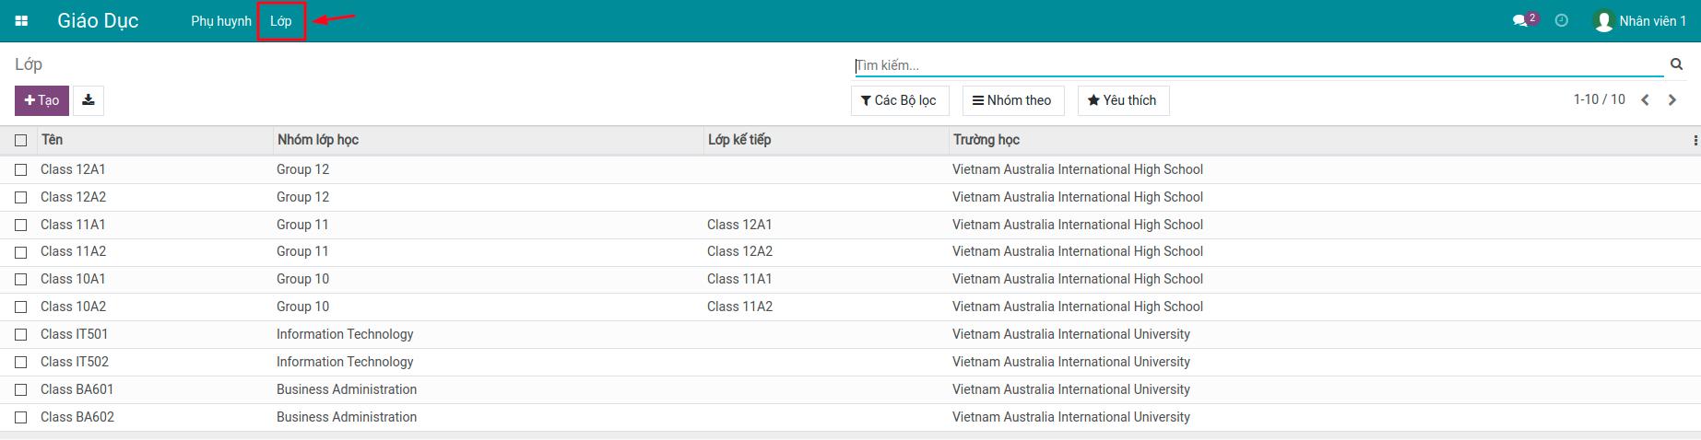This screenshot has height=440, width=1701.
Task: Click the search magnifier icon
Action: [1676, 64]
